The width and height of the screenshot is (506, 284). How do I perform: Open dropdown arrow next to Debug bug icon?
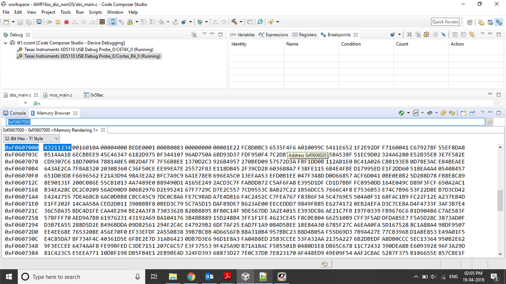207,22
